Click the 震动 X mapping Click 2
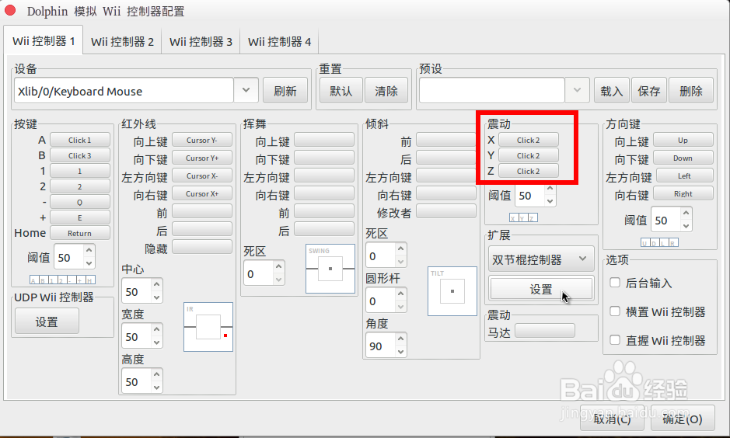Image resolution: width=730 pixels, height=438 pixels. [x=529, y=140]
